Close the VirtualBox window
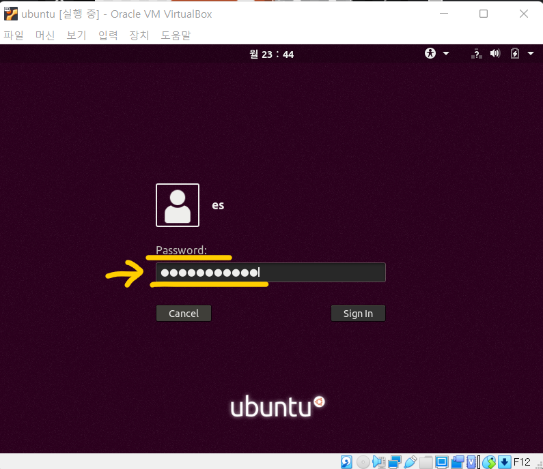The height and width of the screenshot is (469, 543). click(524, 14)
